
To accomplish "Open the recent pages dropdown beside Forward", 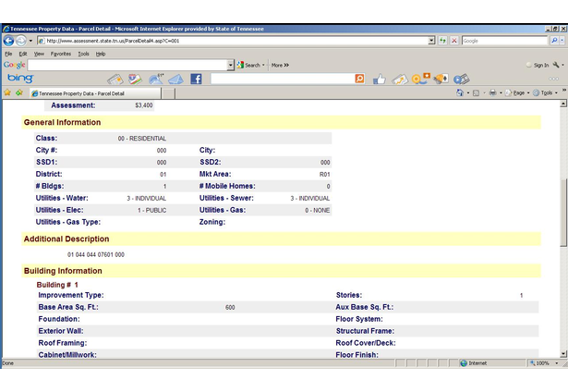I will pos(30,41).
